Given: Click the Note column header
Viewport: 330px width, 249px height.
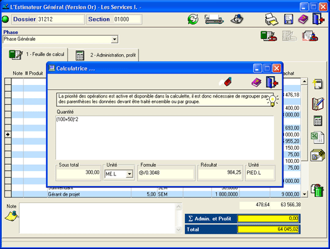Looking at the screenshot, I should 18,73.
